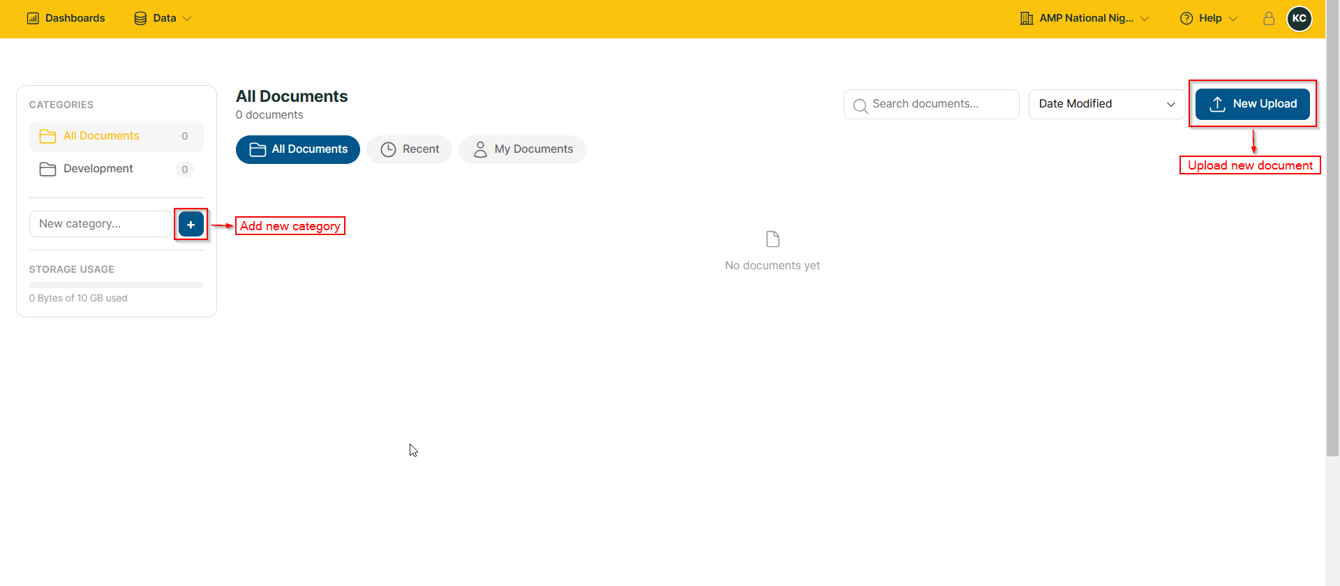Screen dimensions: 1340x586
Task: Click the "All Documents" page heading
Action: [292, 96]
